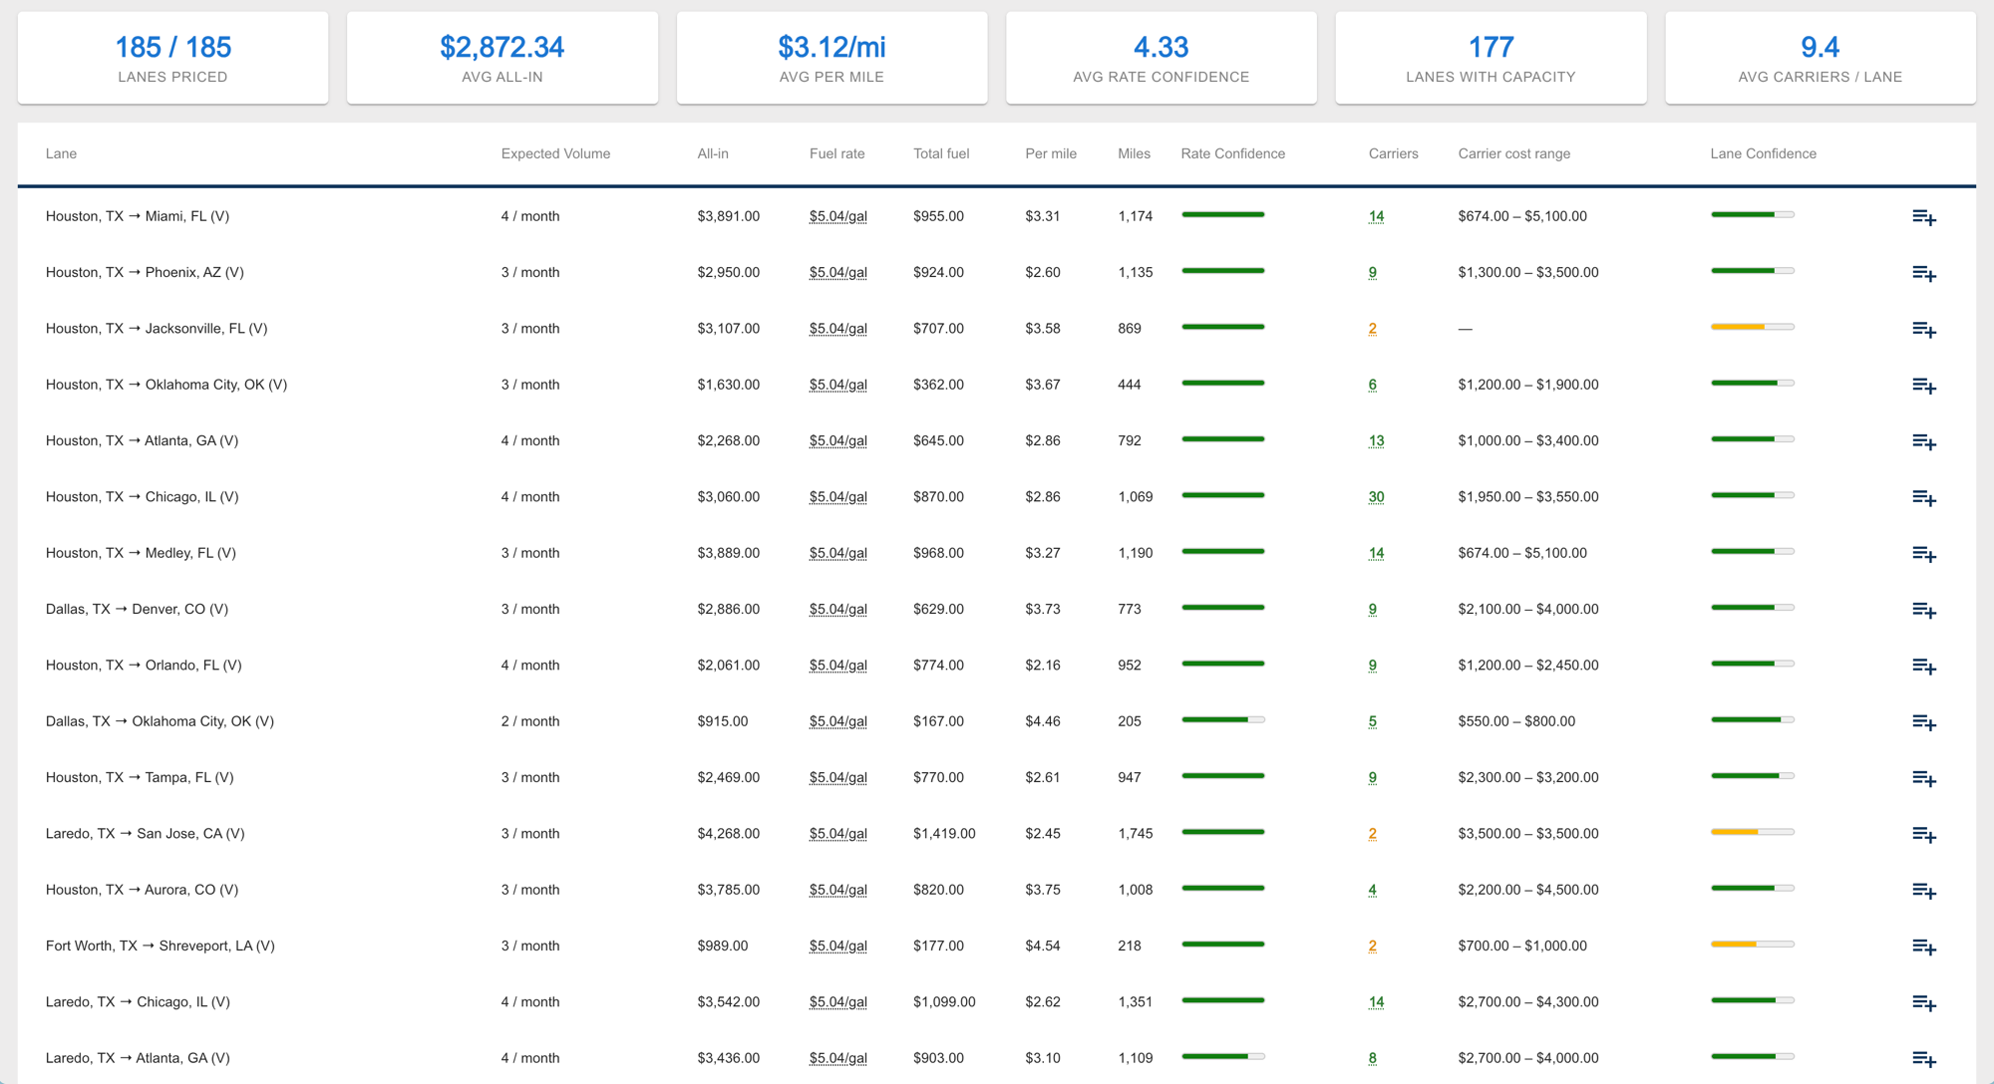Image resolution: width=1994 pixels, height=1084 pixels.
Task: Open carrier count 4 for Houston to Aurora
Action: tap(1373, 890)
